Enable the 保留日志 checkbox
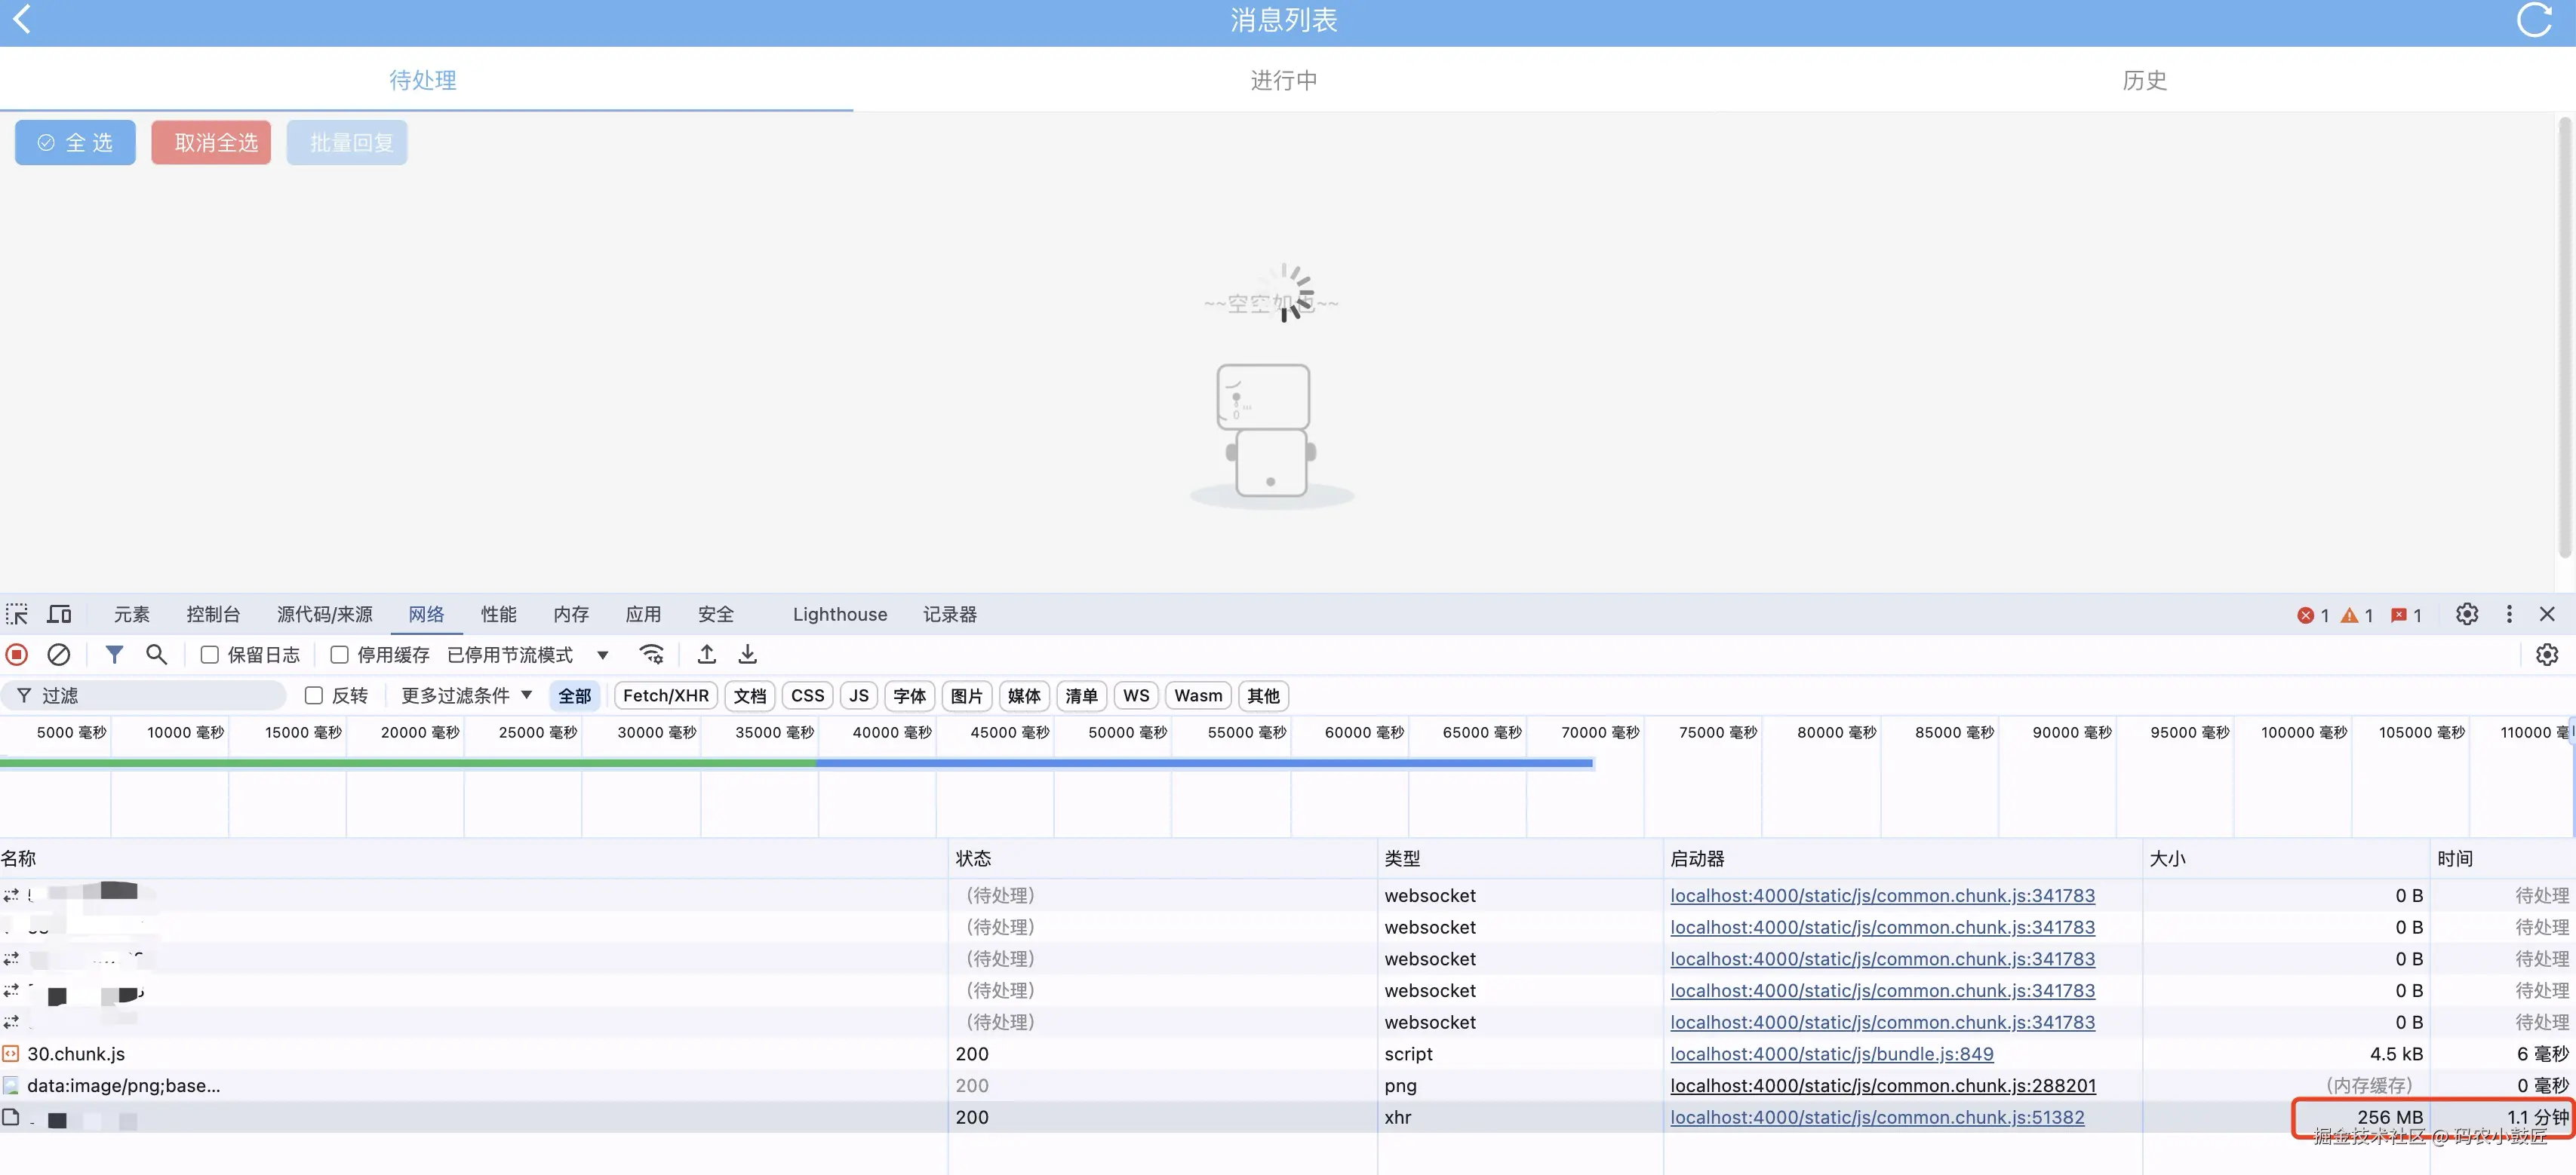This screenshot has height=1175, width=2576. click(210, 655)
